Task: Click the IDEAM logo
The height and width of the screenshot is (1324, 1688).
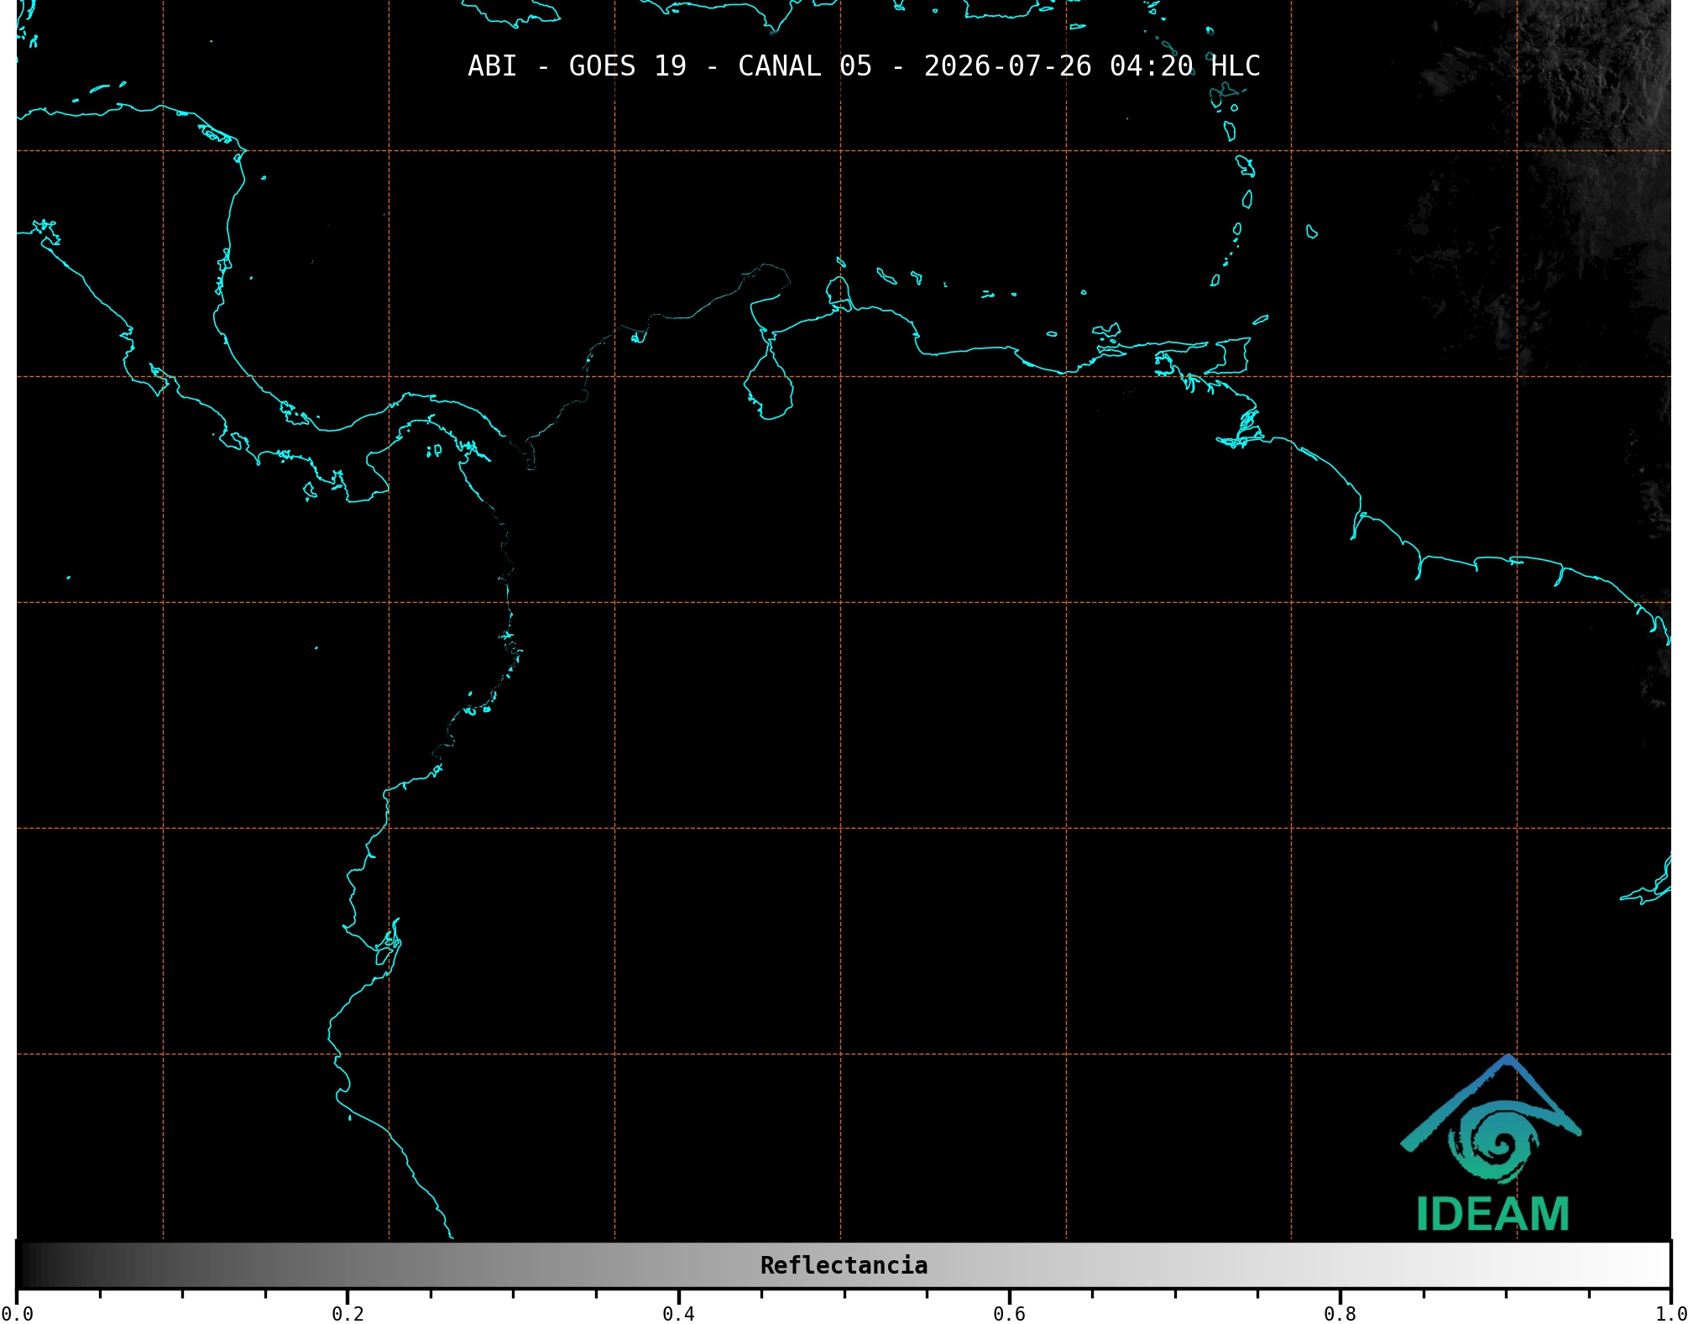Action: pos(1492,1143)
